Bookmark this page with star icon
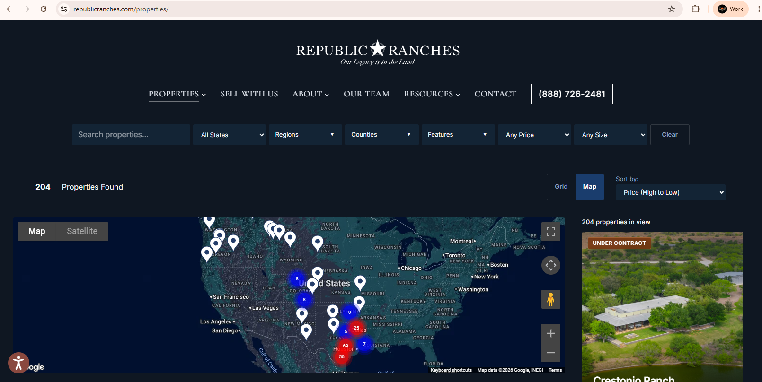Screen dimensions: 762x382 click(x=672, y=9)
